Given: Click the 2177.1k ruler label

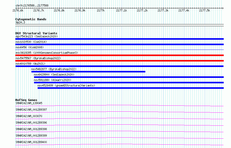Looking at the screenshot, I should point(121,10).
